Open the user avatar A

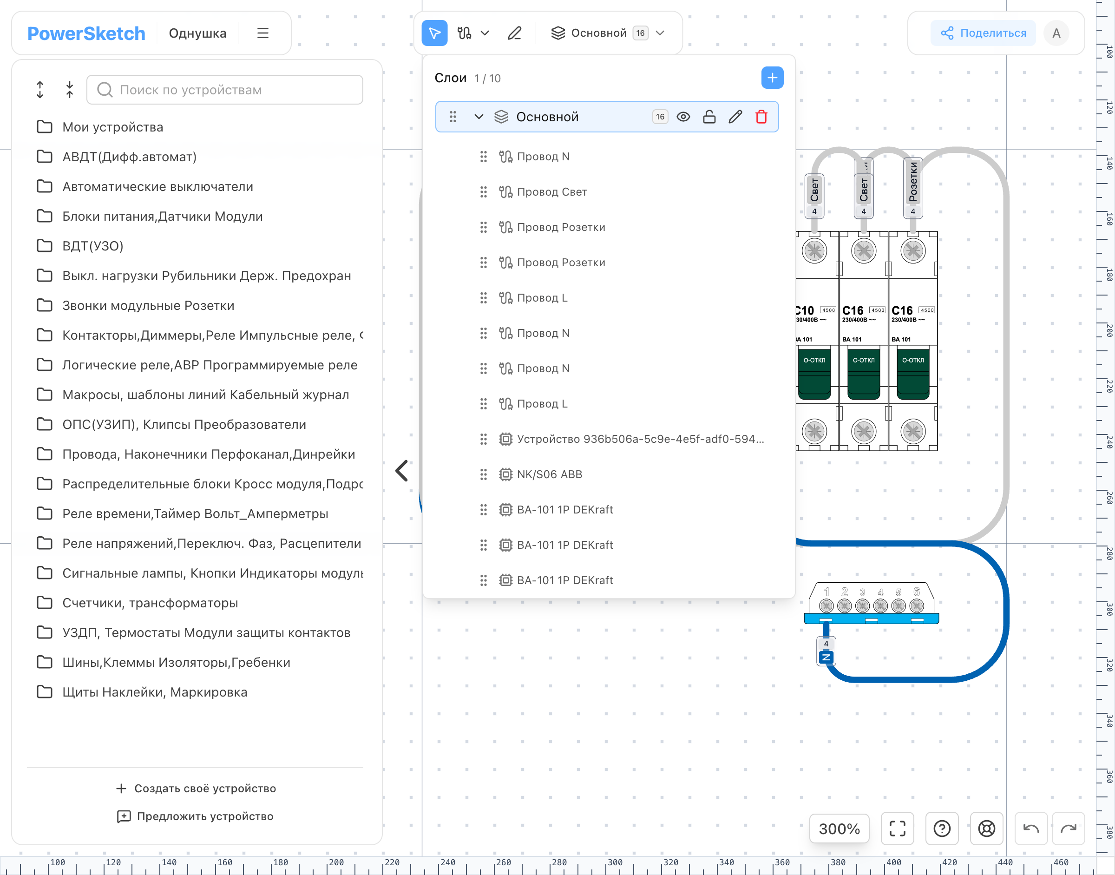(1056, 33)
